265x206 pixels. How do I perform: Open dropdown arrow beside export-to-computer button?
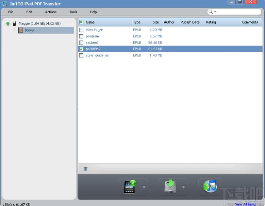tap(183, 187)
